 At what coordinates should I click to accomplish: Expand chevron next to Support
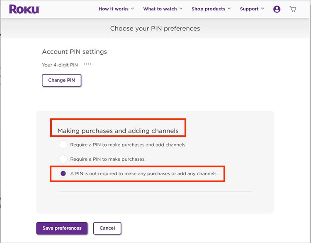pyautogui.click(x=262, y=9)
